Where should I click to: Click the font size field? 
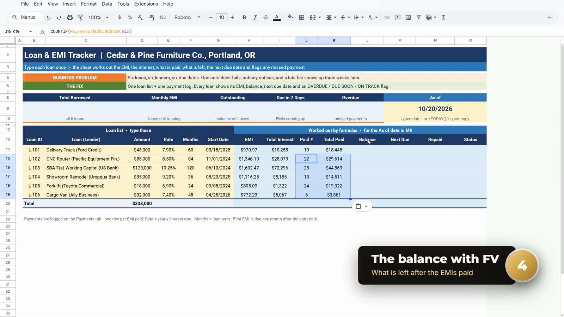pos(221,17)
